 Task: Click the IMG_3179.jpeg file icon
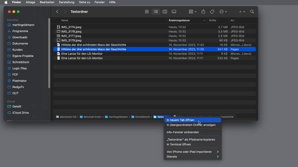pyautogui.click(x=58, y=40)
